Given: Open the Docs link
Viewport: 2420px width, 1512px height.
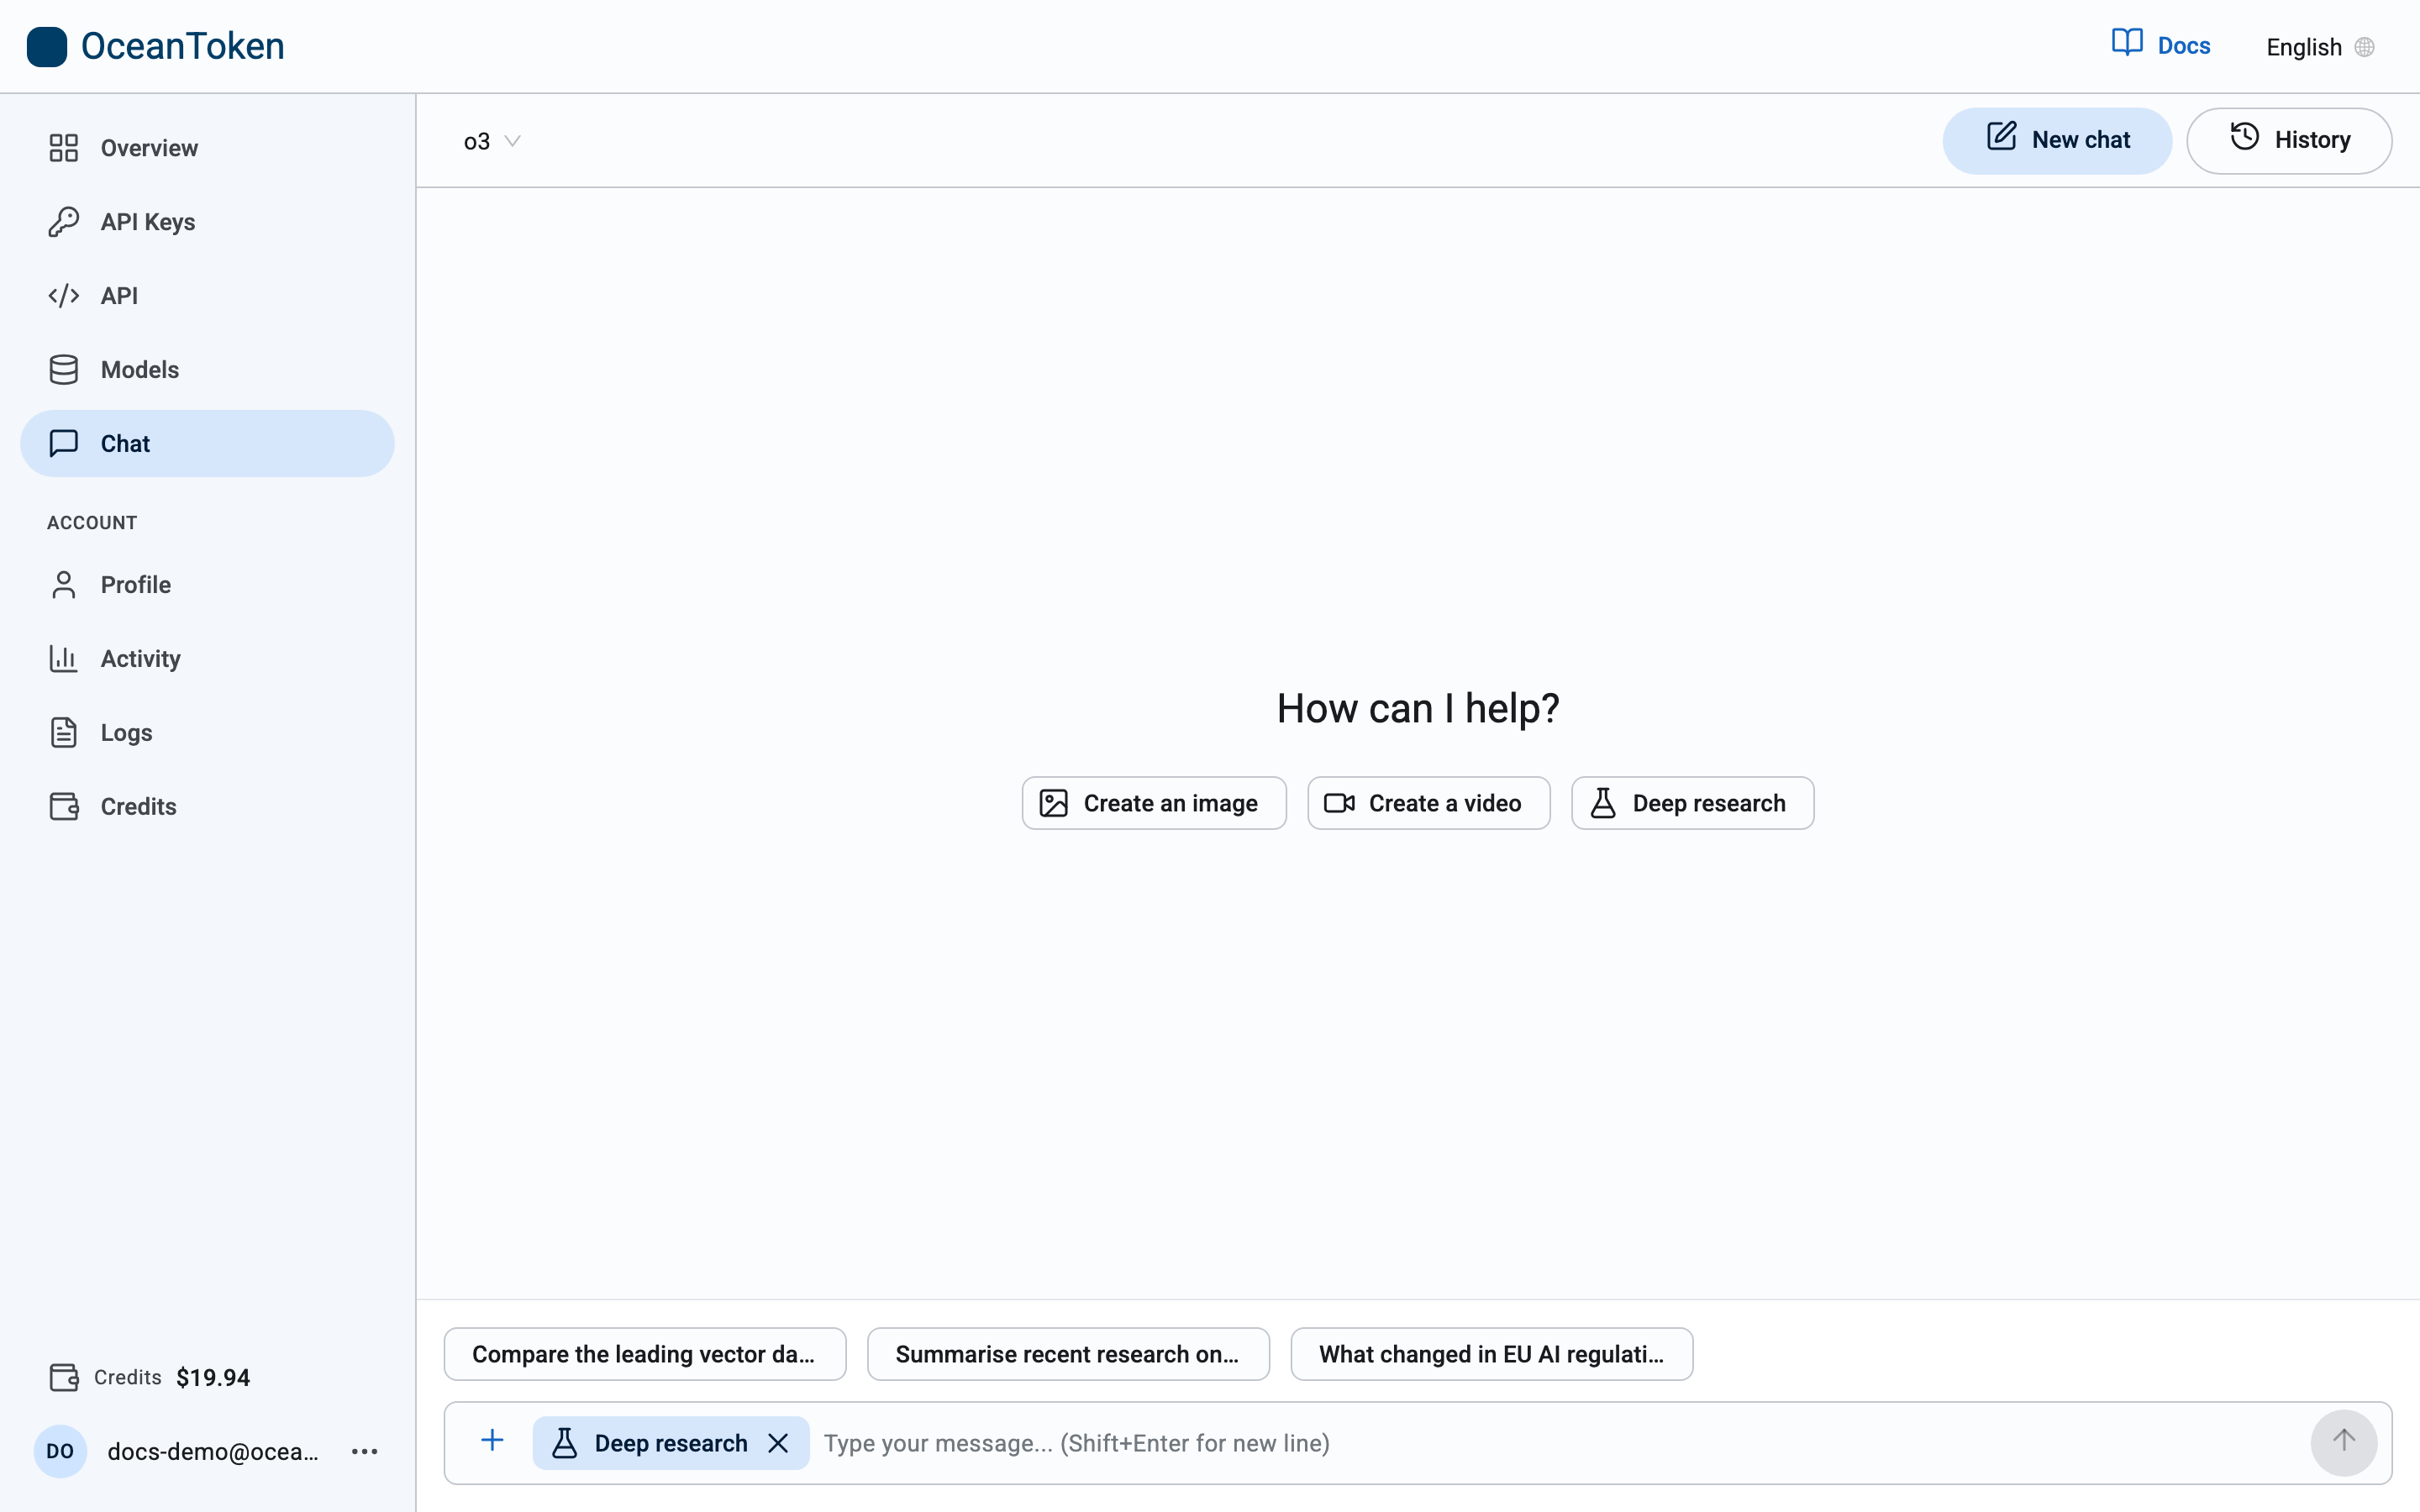Looking at the screenshot, I should tap(2161, 45).
